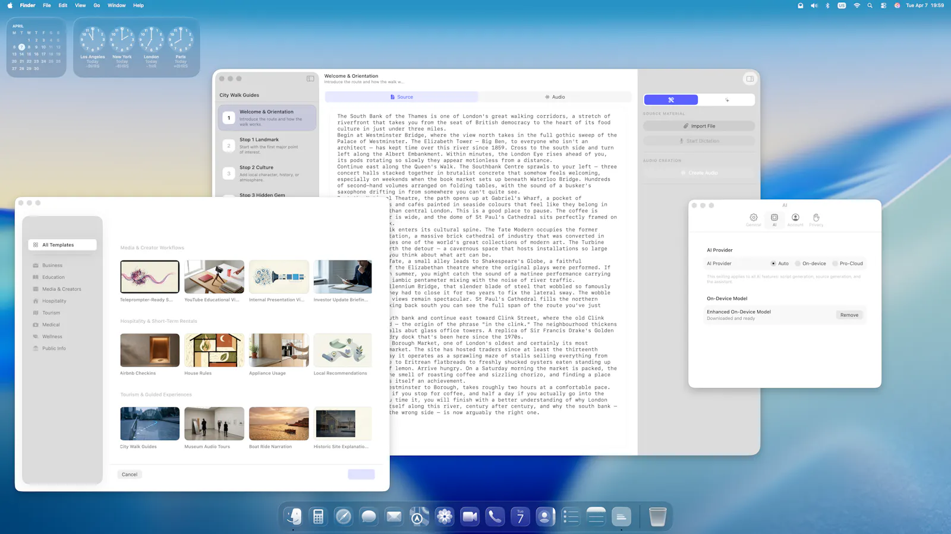
Task: Click Create Audio button
Action: [699, 173]
